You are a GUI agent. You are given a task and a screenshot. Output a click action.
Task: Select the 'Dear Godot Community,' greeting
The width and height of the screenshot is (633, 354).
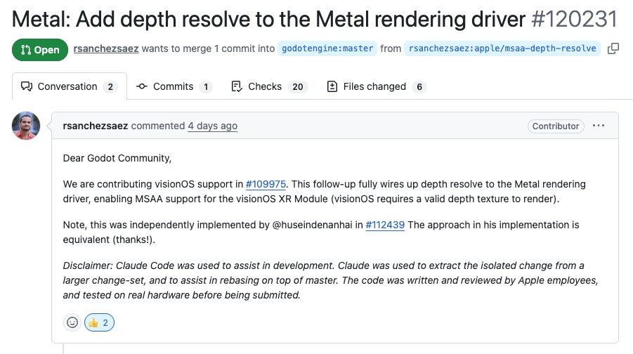[x=117, y=158]
